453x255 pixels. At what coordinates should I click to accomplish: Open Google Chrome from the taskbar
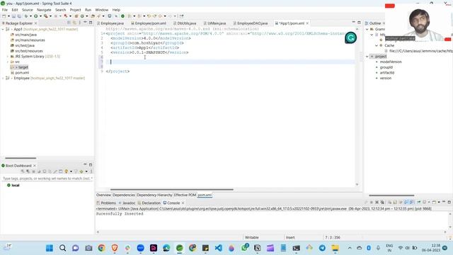pos(101,248)
